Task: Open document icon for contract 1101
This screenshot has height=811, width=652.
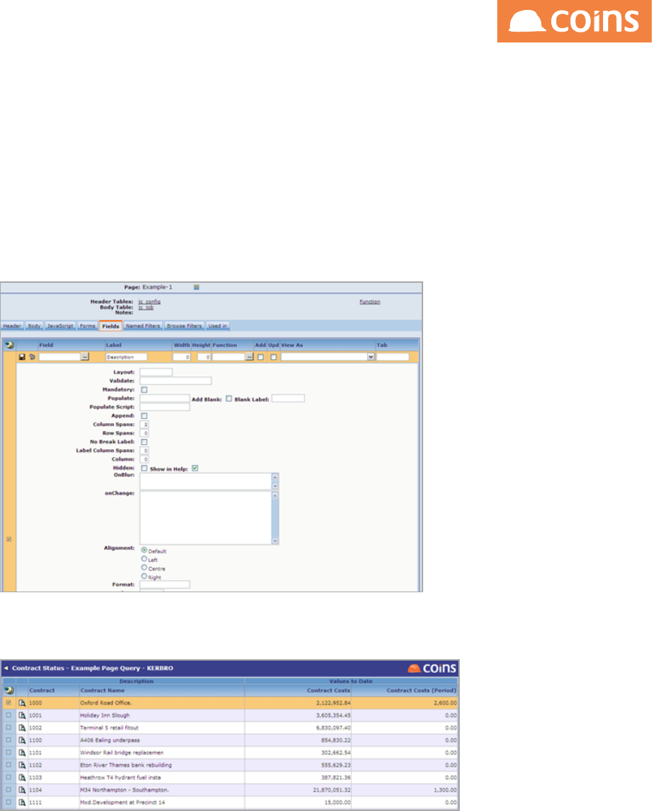Action: click(x=22, y=753)
